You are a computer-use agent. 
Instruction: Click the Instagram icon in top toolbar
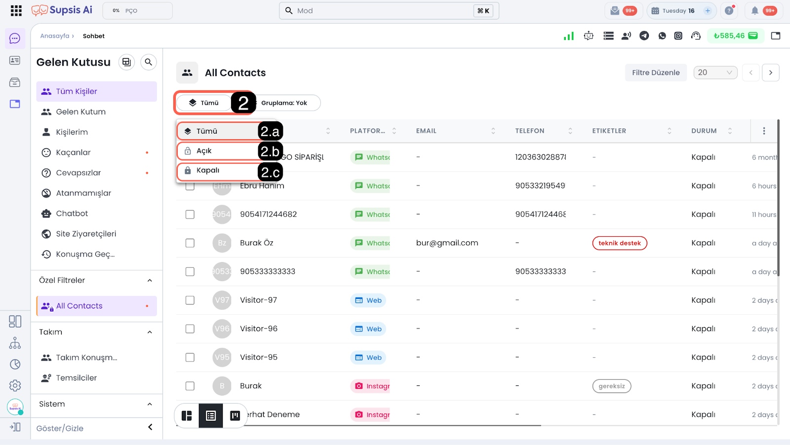[678, 36]
